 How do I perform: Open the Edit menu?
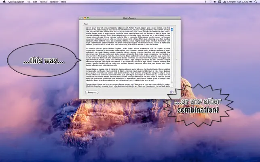pyautogui.click(x=35, y=2)
